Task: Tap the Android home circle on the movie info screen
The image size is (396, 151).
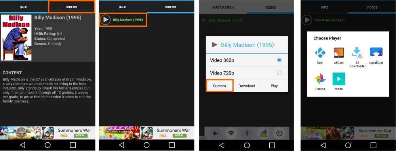Action: 48,145
